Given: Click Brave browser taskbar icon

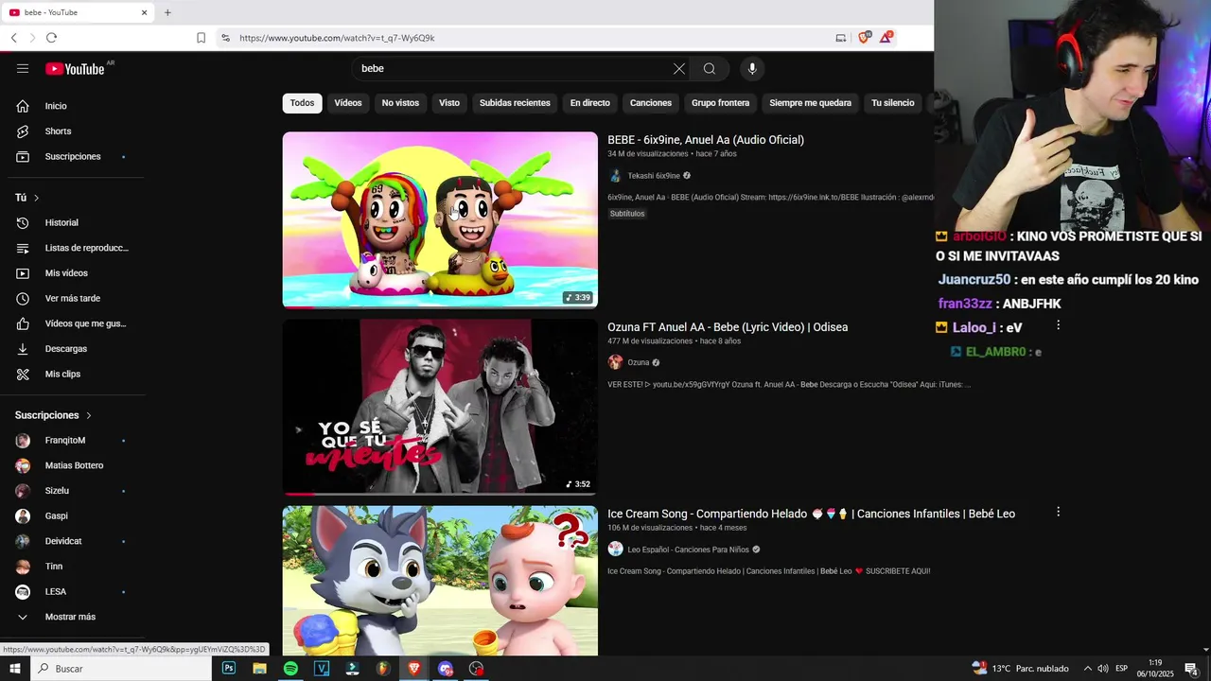Looking at the screenshot, I should point(414,669).
